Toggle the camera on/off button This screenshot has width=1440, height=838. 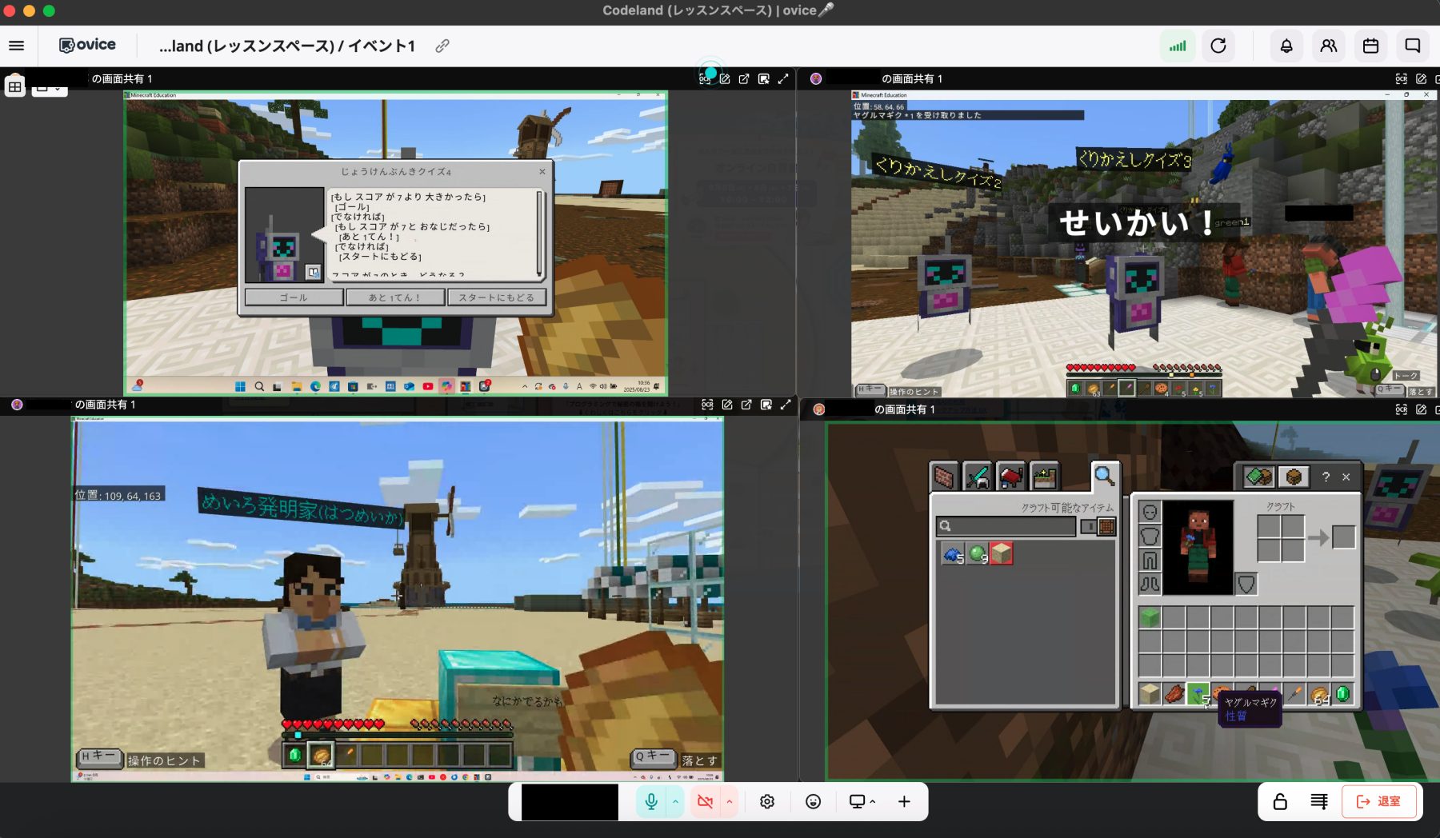705,801
